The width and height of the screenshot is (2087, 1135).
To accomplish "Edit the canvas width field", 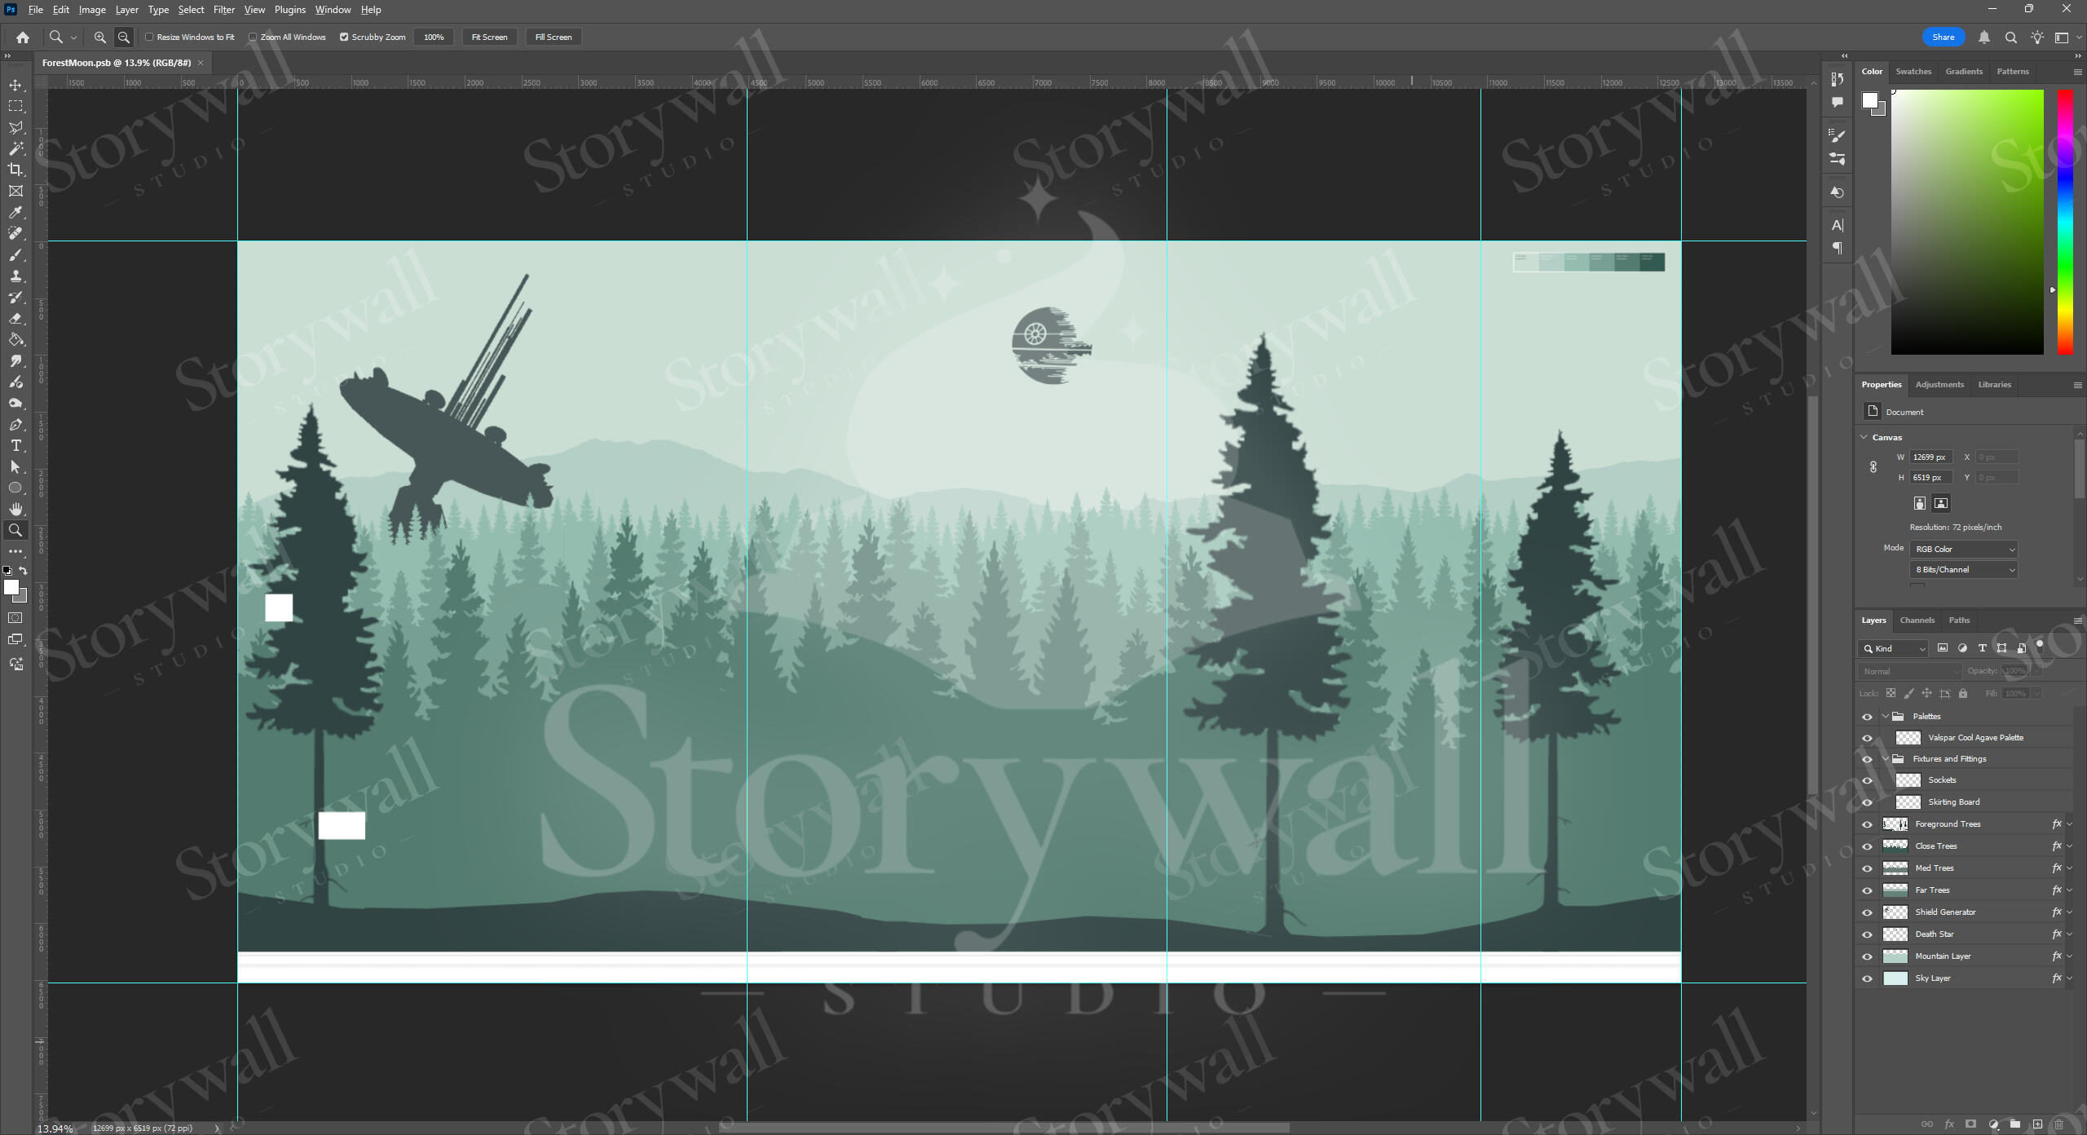I will pyautogui.click(x=1929, y=457).
